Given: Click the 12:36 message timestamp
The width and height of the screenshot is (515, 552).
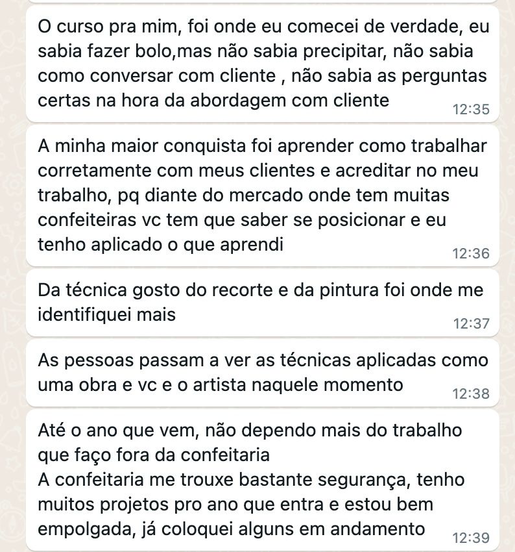Looking at the screenshot, I should (471, 253).
